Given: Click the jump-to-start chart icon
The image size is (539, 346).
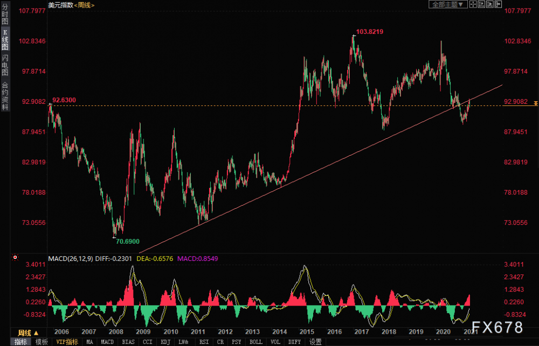Looking at the screenshot, I should [481, 4].
